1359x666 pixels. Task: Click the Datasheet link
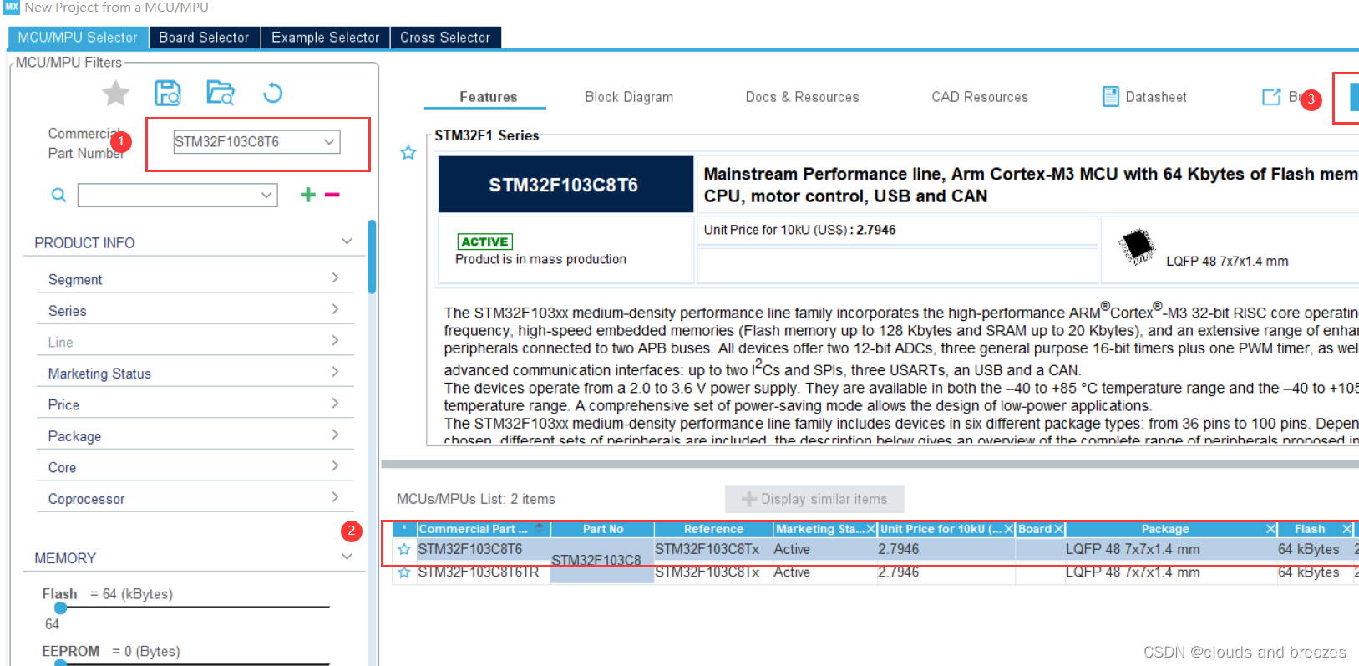(1156, 97)
